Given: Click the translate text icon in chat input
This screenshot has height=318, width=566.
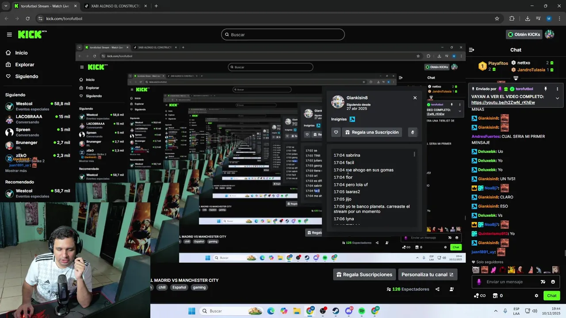Looking at the screenshot, I should click(x=543, y=282).
